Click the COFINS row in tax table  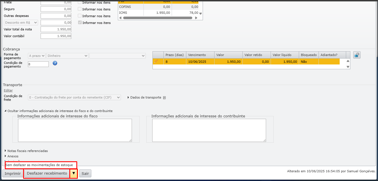(158, 7)
